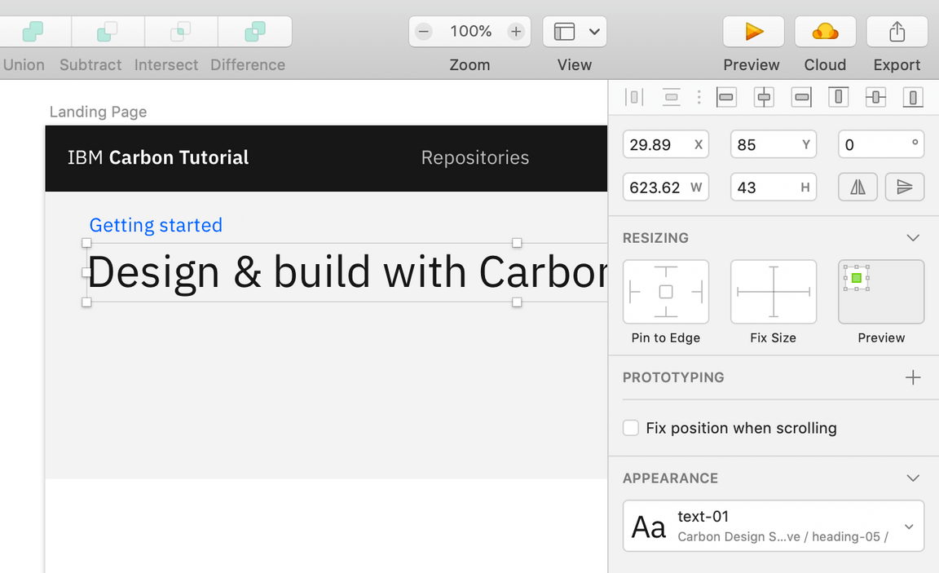Toggle the Fix Size resizing control
Screen dimensions: 939x573
[x=774, y=292]
